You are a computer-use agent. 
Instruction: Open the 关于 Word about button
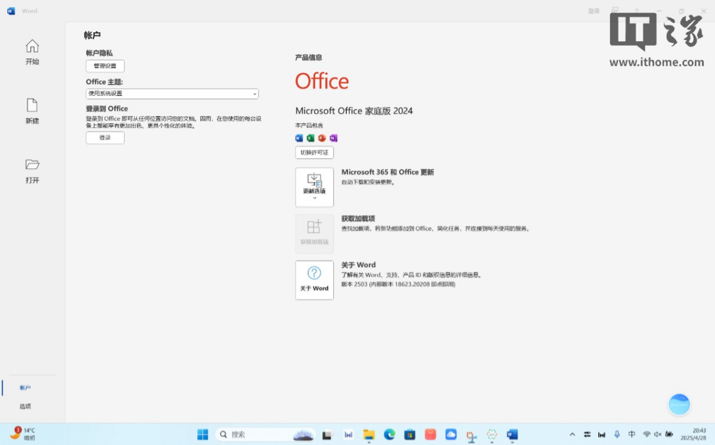314,280
